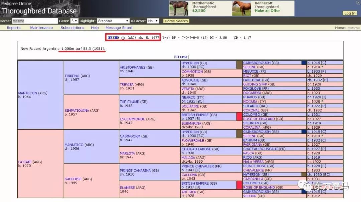This screenshot has height=202, width=361.
Task: Open the MANTECON (ARG) sire link
Action: tap(28, 93)
